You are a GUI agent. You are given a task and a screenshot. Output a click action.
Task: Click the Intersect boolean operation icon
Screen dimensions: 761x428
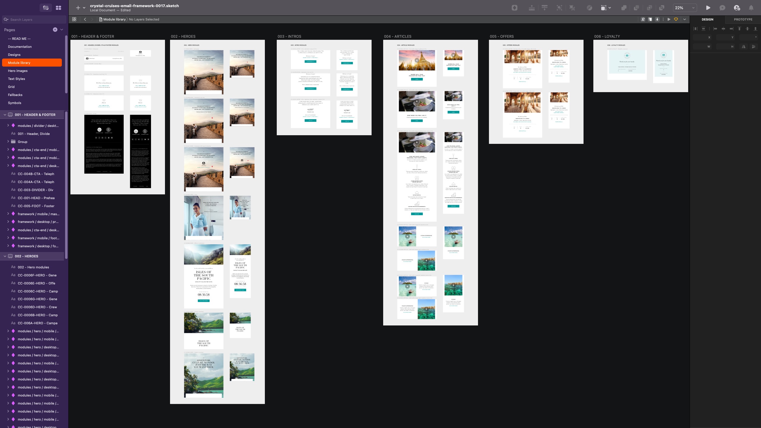click(x=650, y=8)
